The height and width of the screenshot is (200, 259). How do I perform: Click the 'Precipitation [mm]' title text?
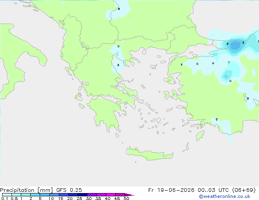coord(27,190)
